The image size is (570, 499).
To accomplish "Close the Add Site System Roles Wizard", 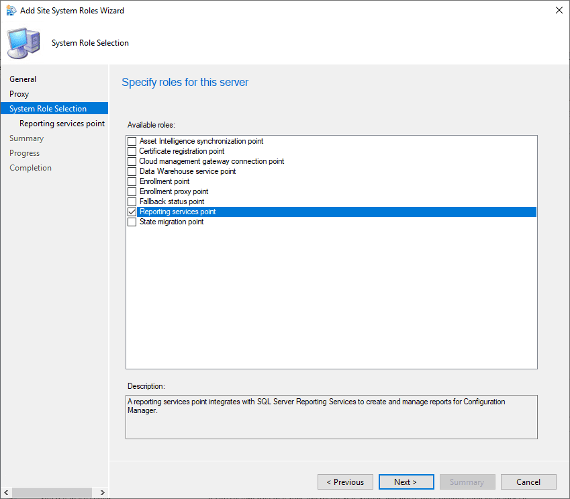I will click(559, 11).
